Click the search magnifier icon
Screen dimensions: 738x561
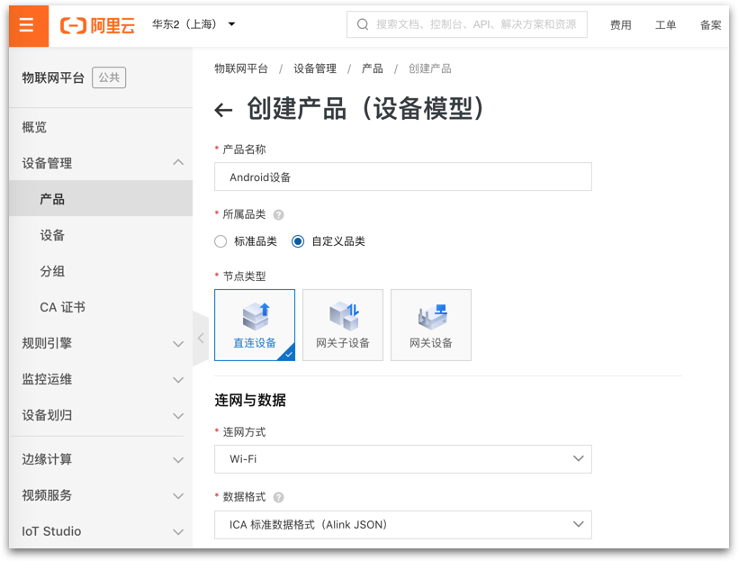click(x=363, y=24)
